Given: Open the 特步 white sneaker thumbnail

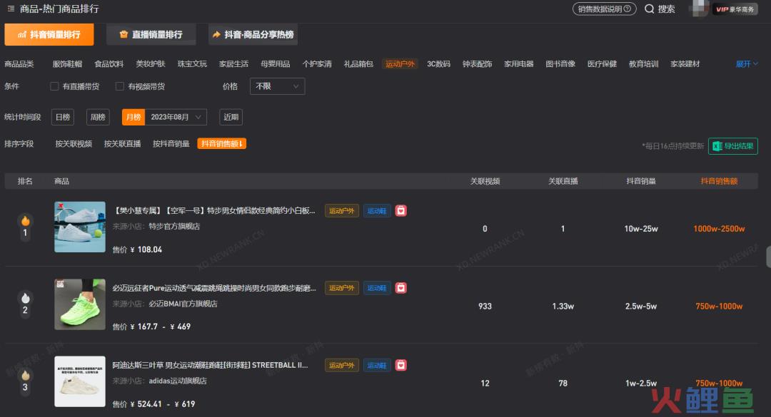Looking at the screenshot, I should pos(80,227).
